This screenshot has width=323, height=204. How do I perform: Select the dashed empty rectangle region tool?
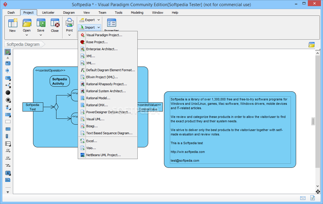click(8, 122)
